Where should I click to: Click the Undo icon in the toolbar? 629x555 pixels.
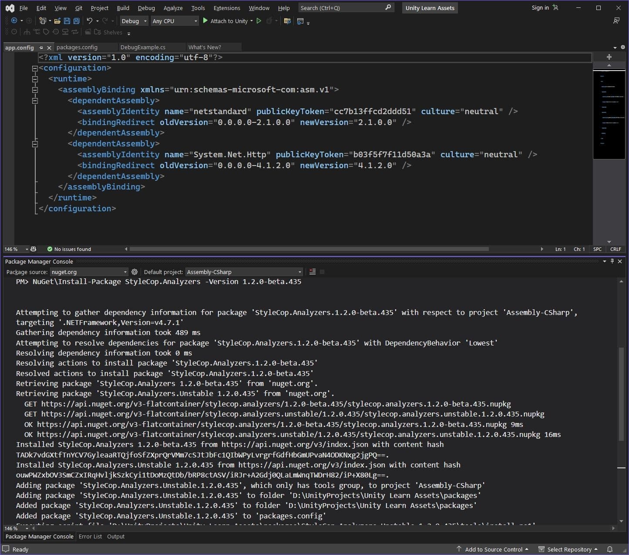click(90, 21)
